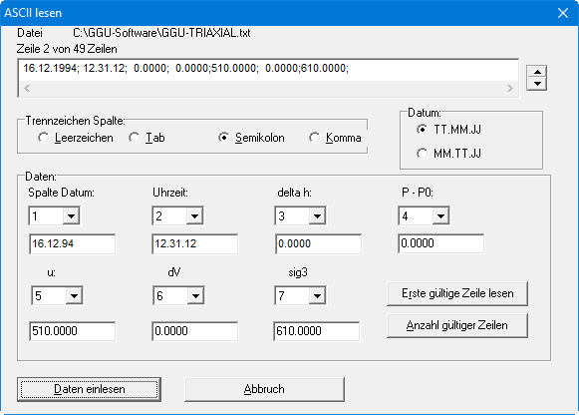Click the dV value field
Screen dimensions: 579x415
click(195, 331)
